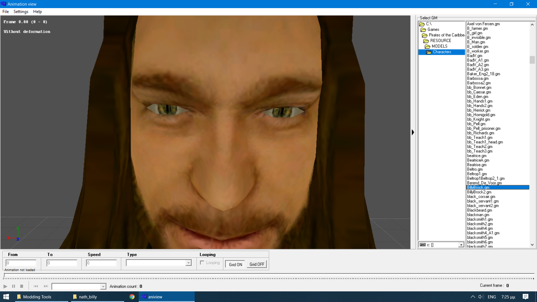Click the Pause animation button
The width and height of the screenshot is (537, 302).
pyautogui.click(x=13, y=286)
